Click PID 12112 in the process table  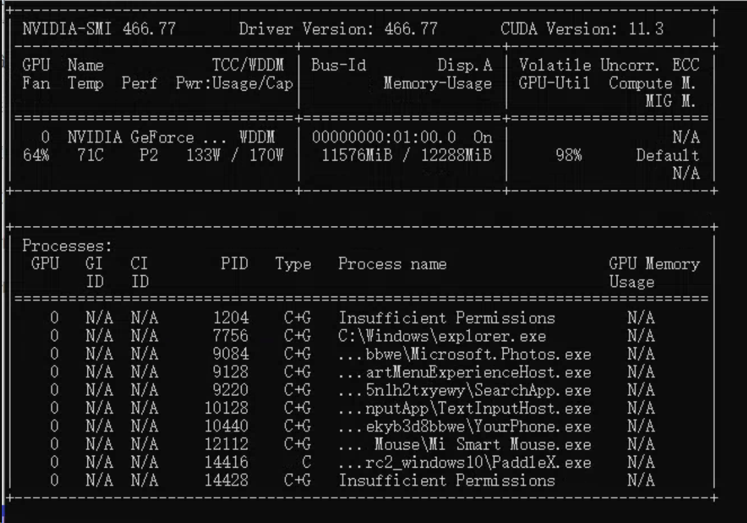pos(227,444)
